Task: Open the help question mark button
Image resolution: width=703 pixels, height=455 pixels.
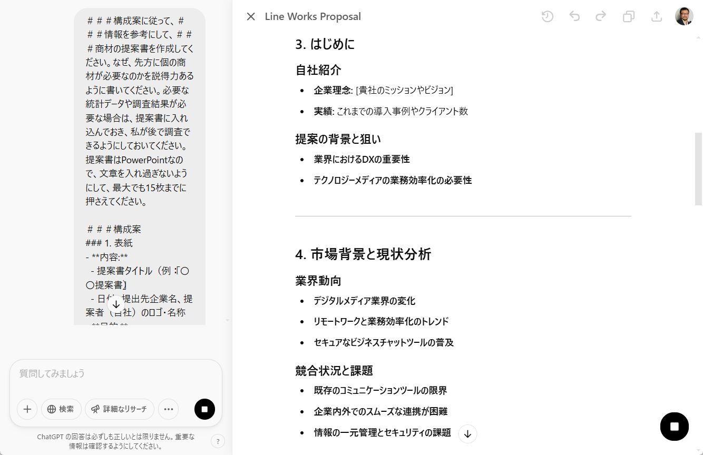Action: click(x=218, y=441)
